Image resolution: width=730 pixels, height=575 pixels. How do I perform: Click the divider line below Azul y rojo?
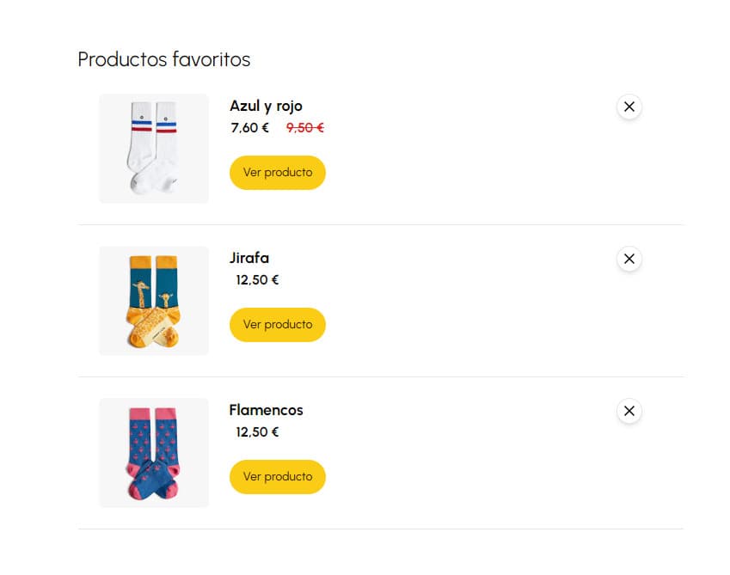point(381,225)
